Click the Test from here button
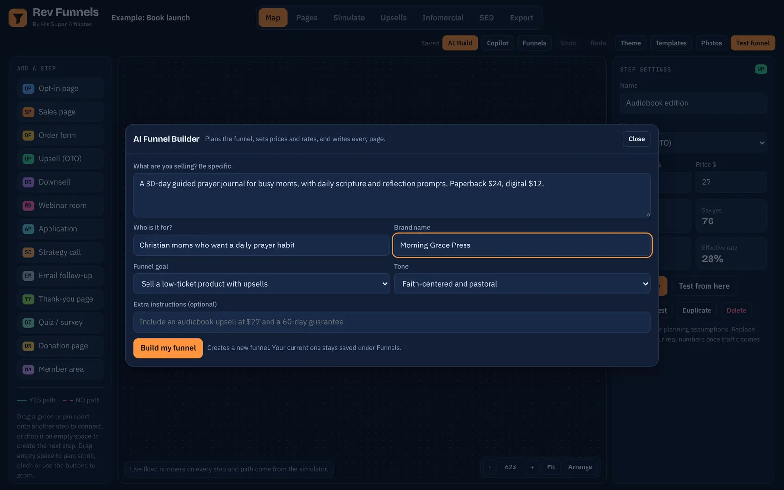The image size is (784, 490). [x=704, y=286]
